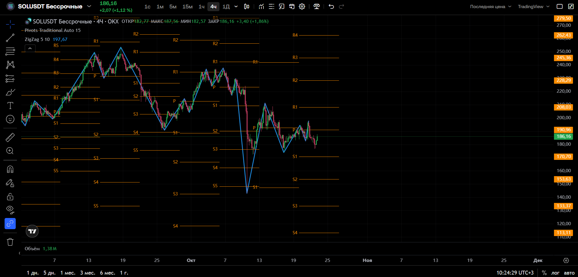
Task: Click the orange 170,70 pivot price label
Action: (x=564, y=157)
